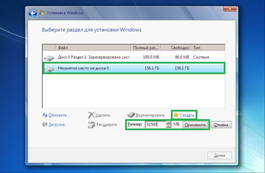
Task: Focus the Размер input field
Action: pyautogui.click(x=155, y=124)
